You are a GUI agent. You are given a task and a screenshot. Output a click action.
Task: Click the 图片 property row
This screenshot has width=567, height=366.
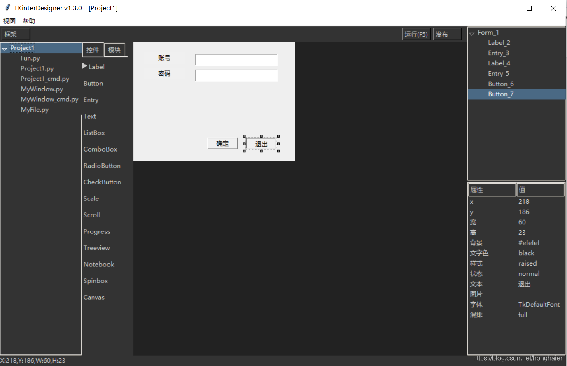pyautogui.click(x=516, y=294)
